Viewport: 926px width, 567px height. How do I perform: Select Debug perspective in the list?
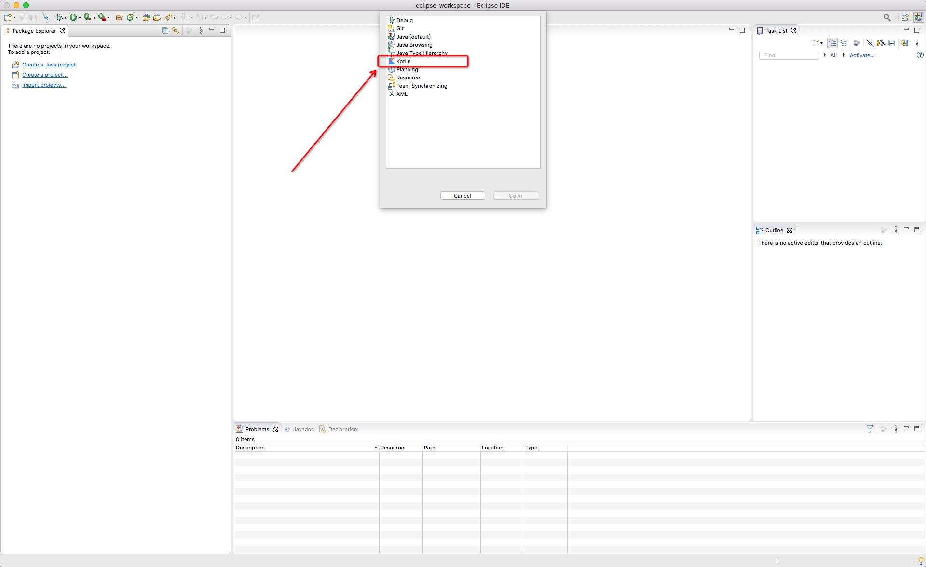coord(463,20)
